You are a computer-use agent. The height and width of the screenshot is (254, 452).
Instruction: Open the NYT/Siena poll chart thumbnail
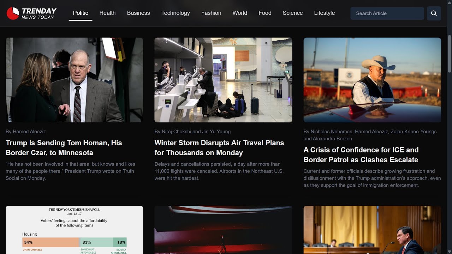tap(75, 230)
